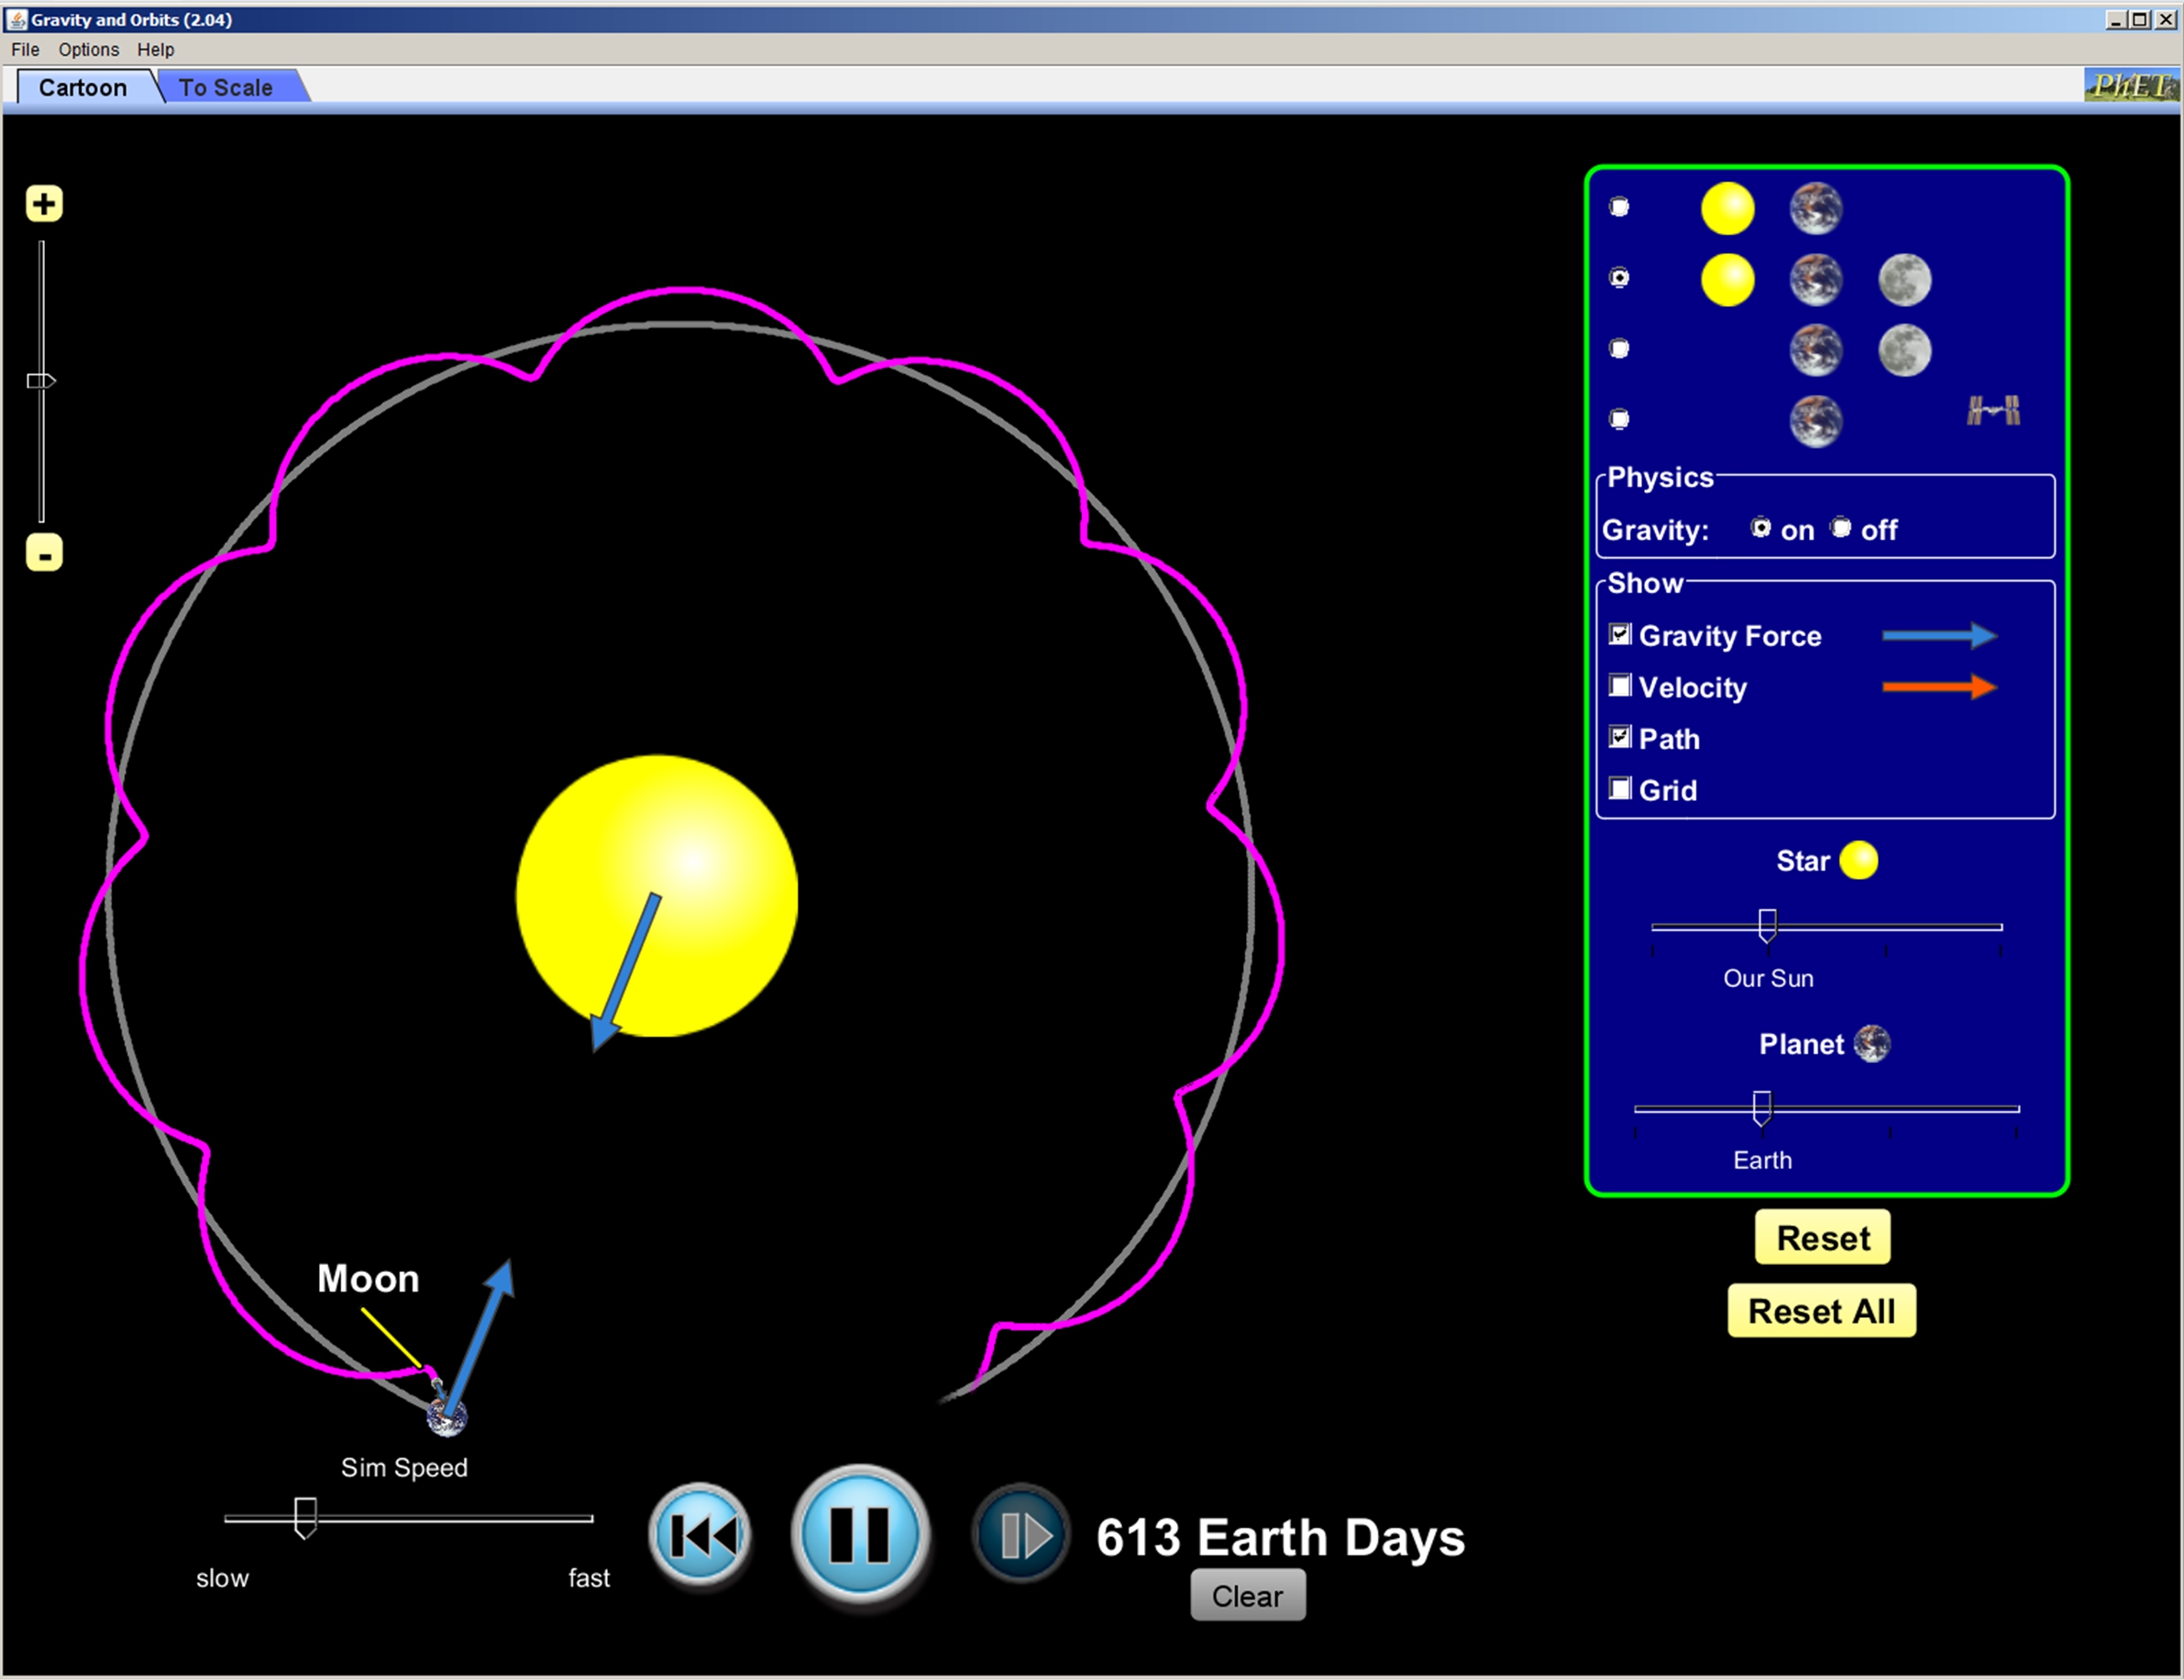Click the Sim Speed slider handle
The image size is (2184, 1680).
point(306,1516)
